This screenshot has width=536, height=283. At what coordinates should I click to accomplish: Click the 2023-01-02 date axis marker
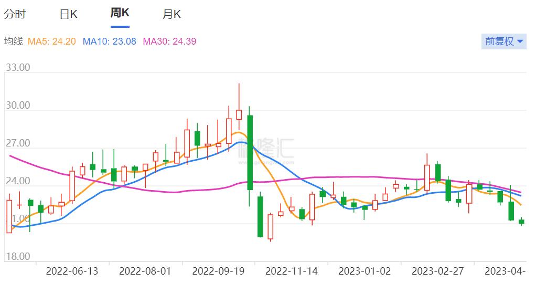pyautogui.click(x=365, y=271)
